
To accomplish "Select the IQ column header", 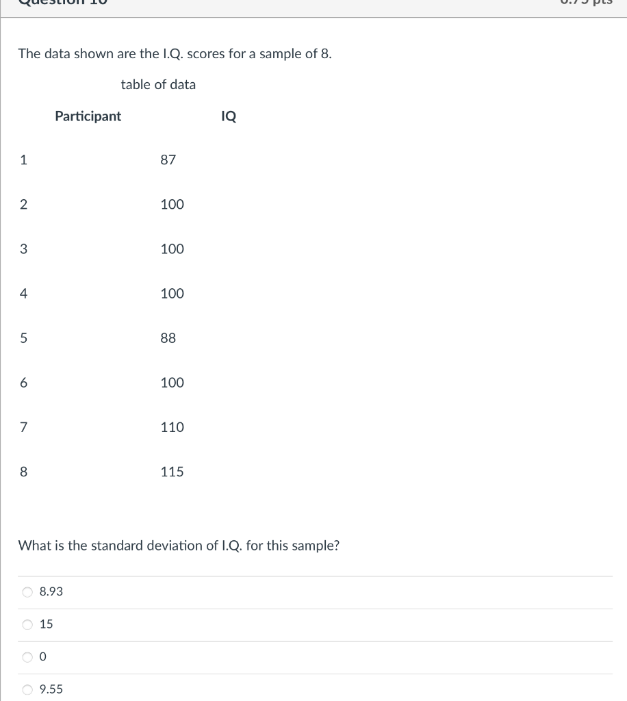I will point(228,116).
